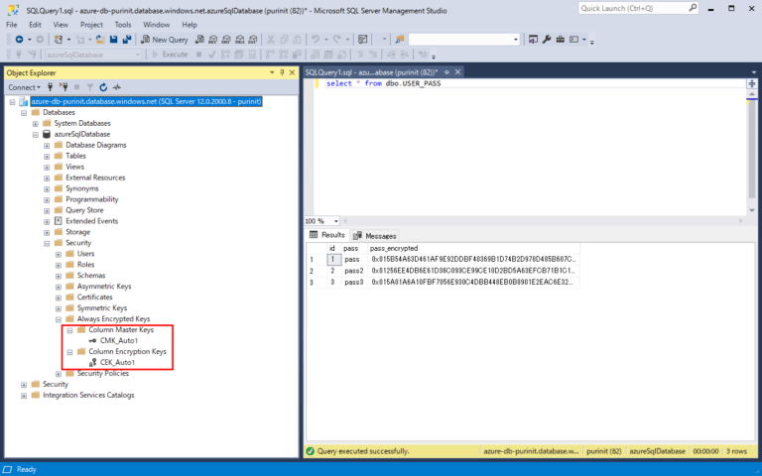762x476 pixels.
Task: Select the pass2 cell in results
Action: click(354, 271)
